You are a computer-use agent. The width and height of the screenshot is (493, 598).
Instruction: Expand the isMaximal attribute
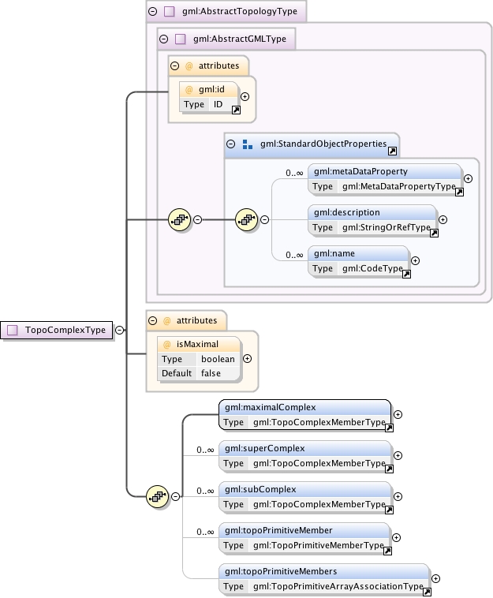click(x=247, y=359)
